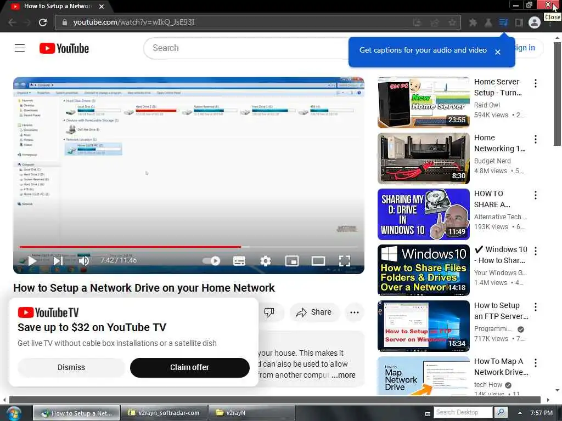
Task: Open Windows 10 Share Files Folders thumbnail
Action: [423, 270]
